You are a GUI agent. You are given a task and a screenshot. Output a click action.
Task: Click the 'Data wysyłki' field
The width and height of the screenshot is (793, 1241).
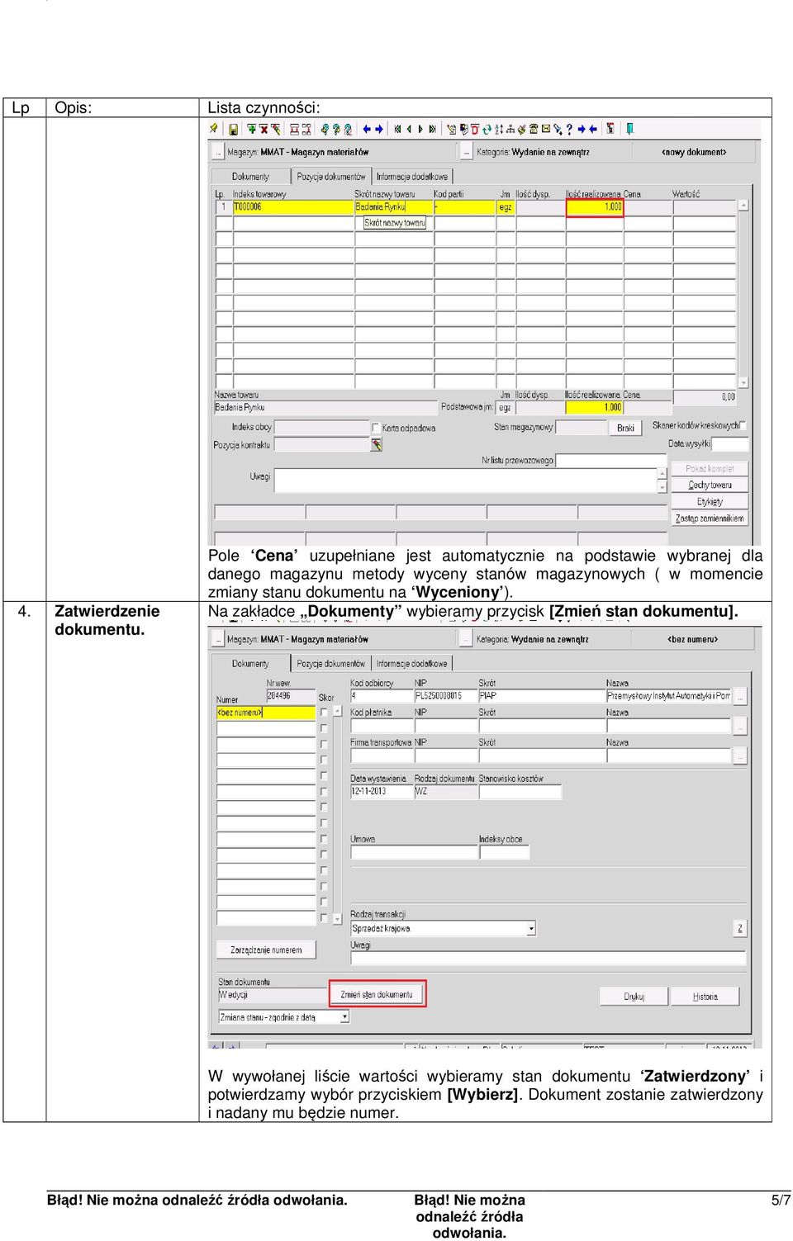(x=729, y=444)
